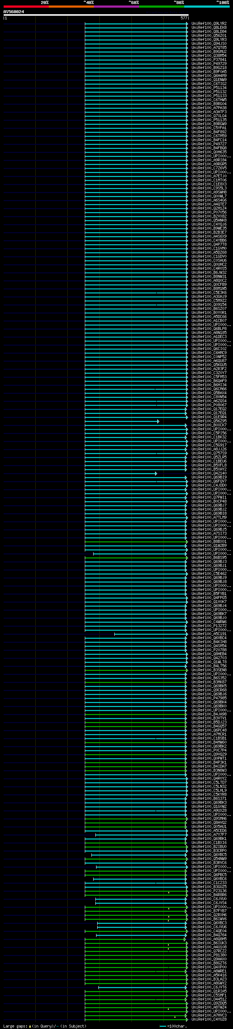Viewport: 233px width, 1029px height.
Task: Open the hit UniRef100_A7QT85
Action: coord(209,47)
